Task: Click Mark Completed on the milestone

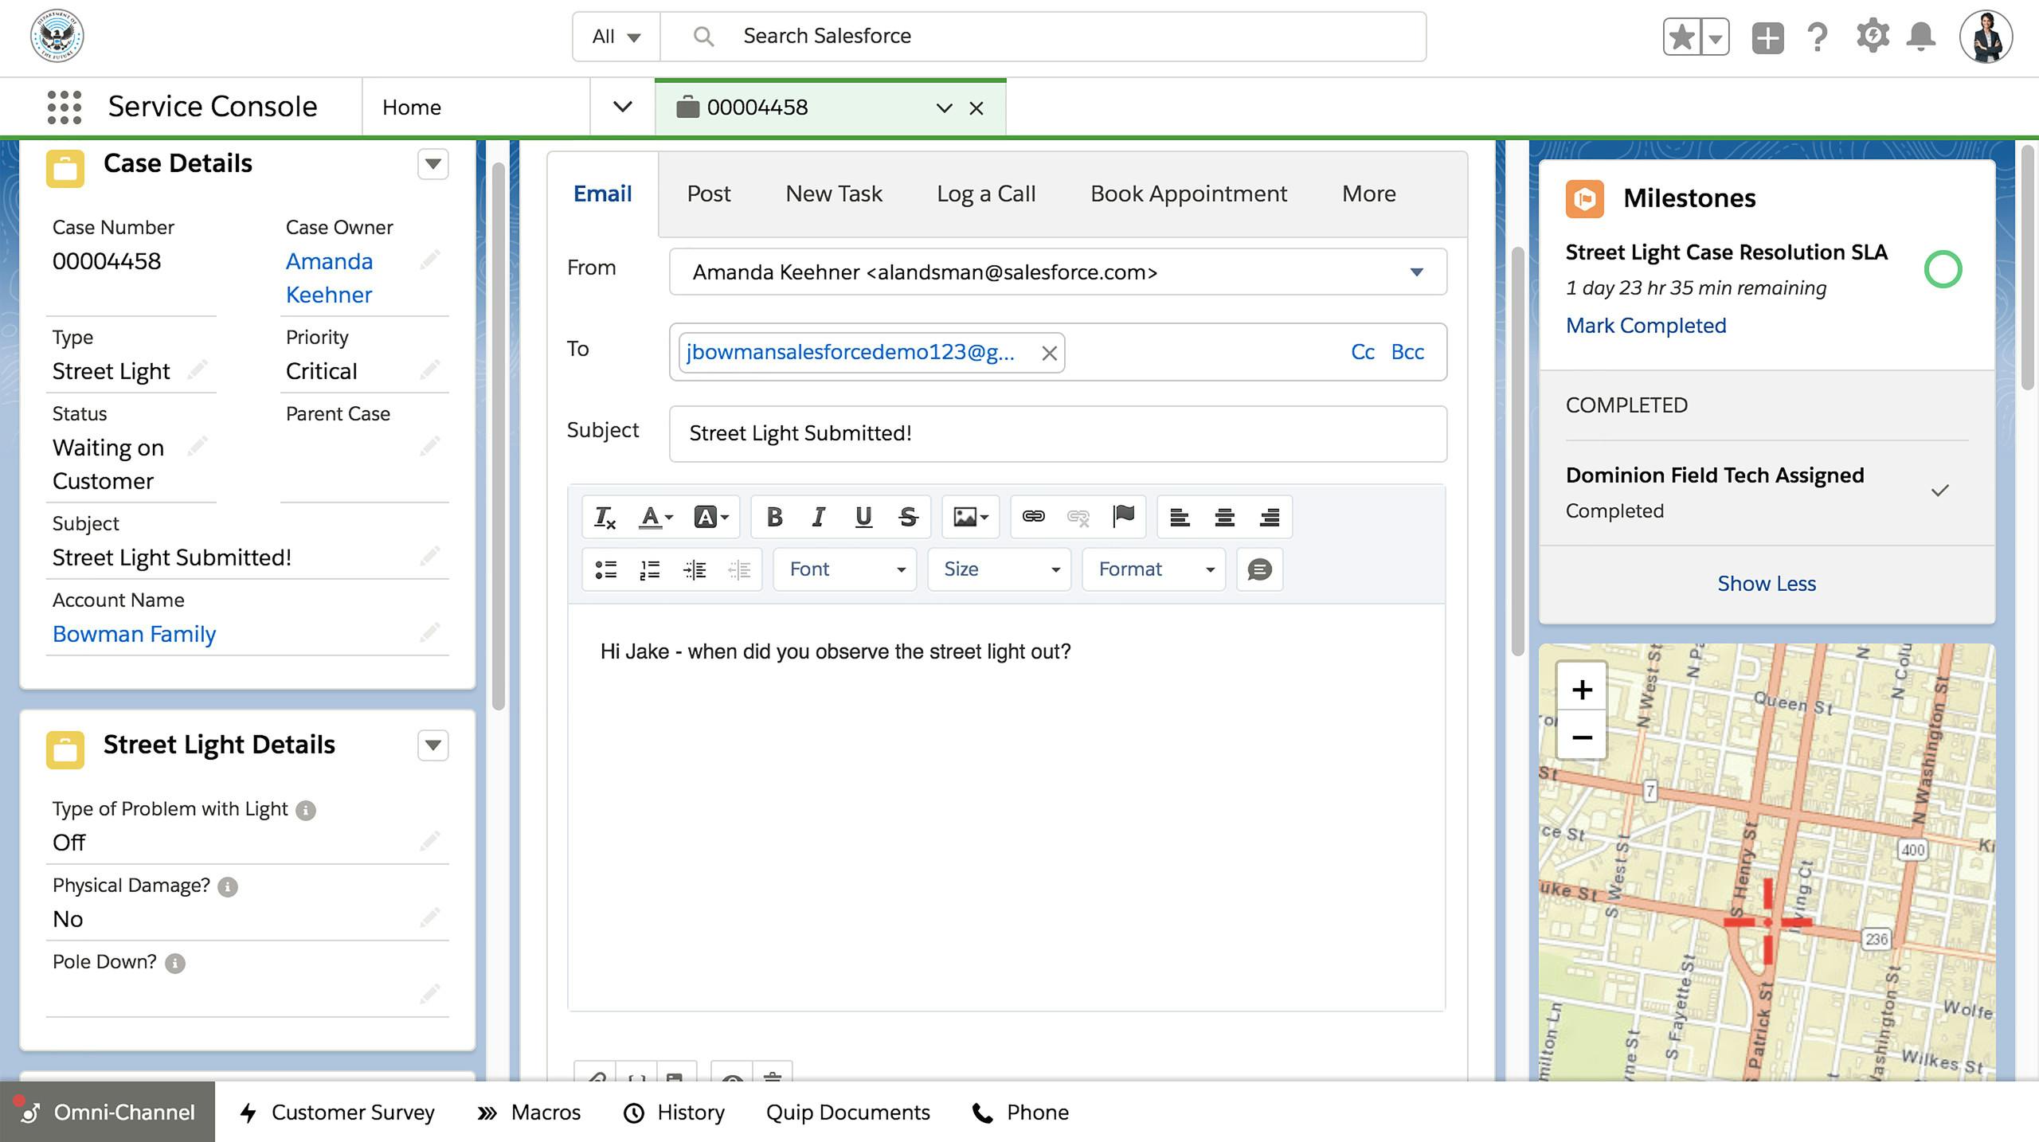Action: [1646, 326]
